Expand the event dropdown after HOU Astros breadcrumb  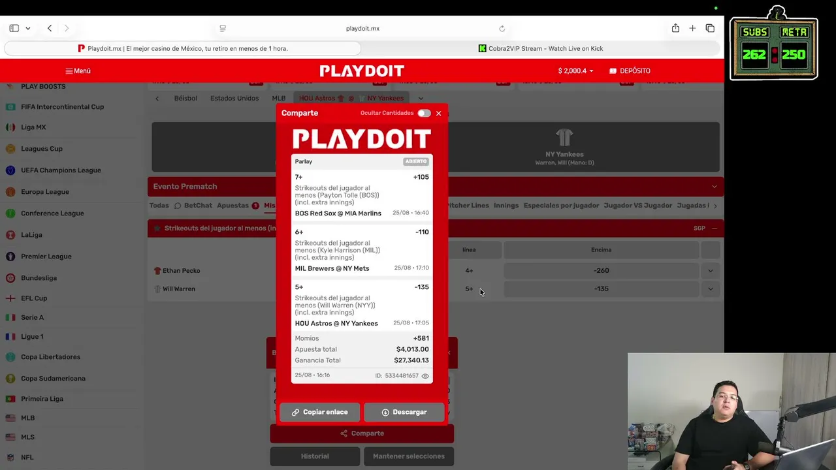[x=421, y=99]
